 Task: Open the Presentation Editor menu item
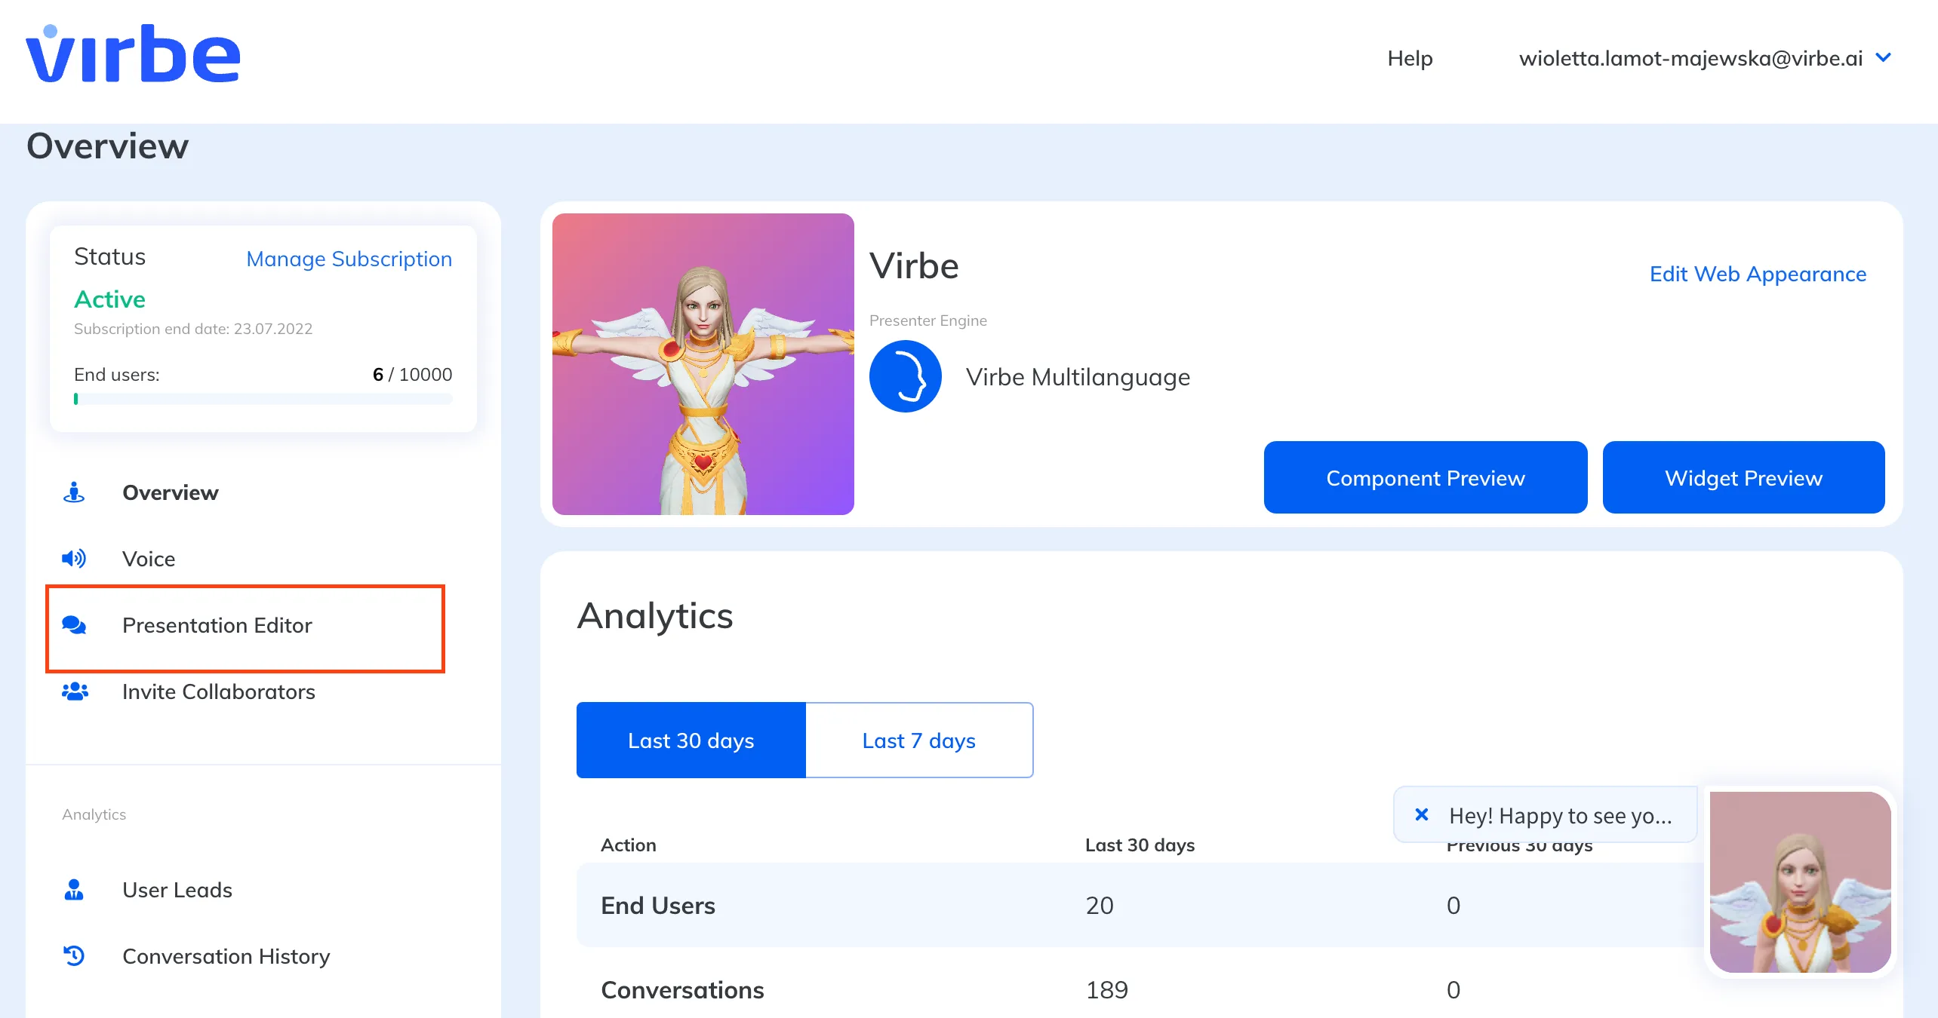click(x=217, y=625)
